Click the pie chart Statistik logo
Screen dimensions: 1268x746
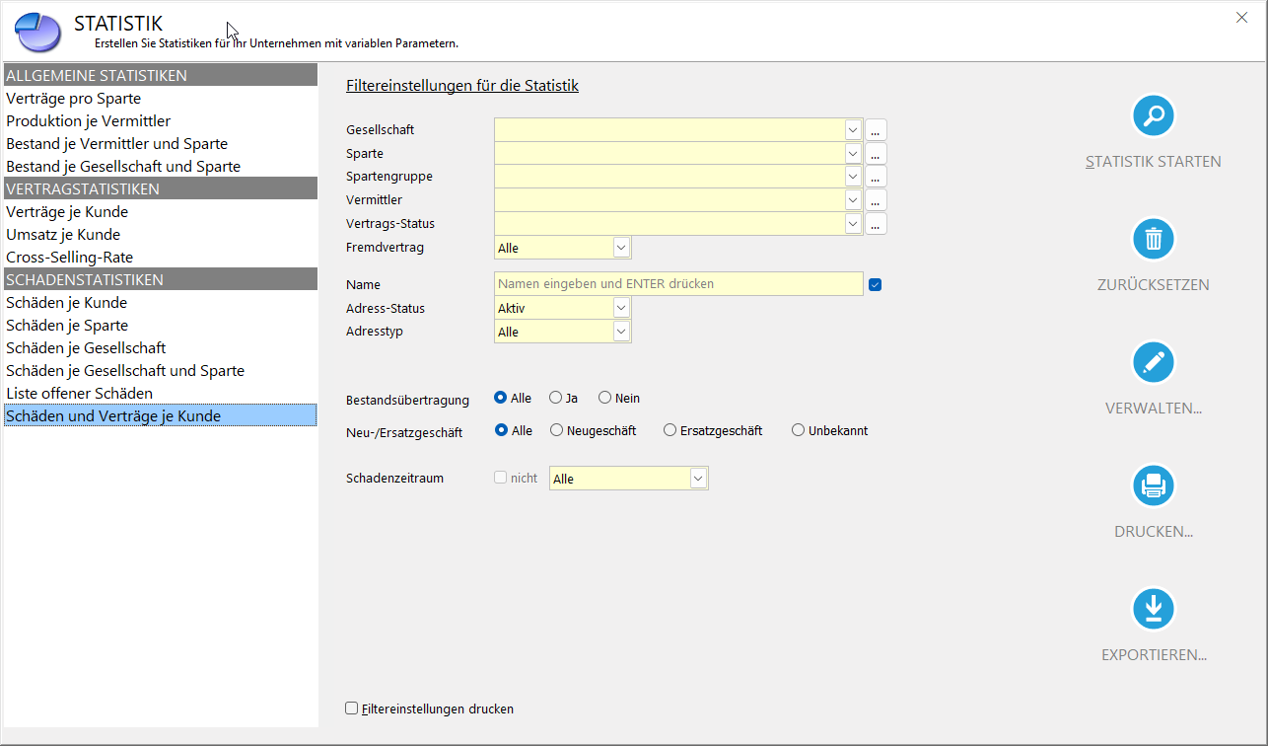(x=38, y=33)
